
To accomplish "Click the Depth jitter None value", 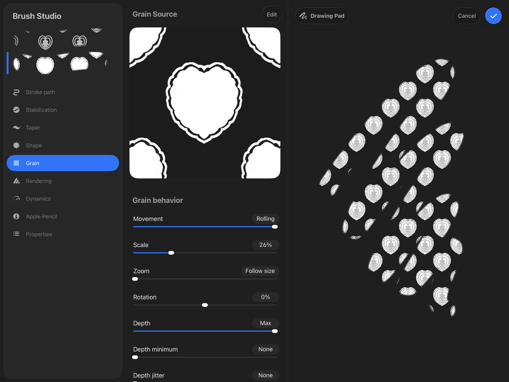I will 265,375.
